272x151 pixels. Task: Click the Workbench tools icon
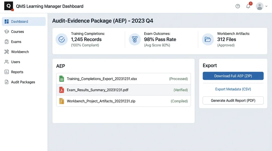pyautogui.click(x=7, y=52)
